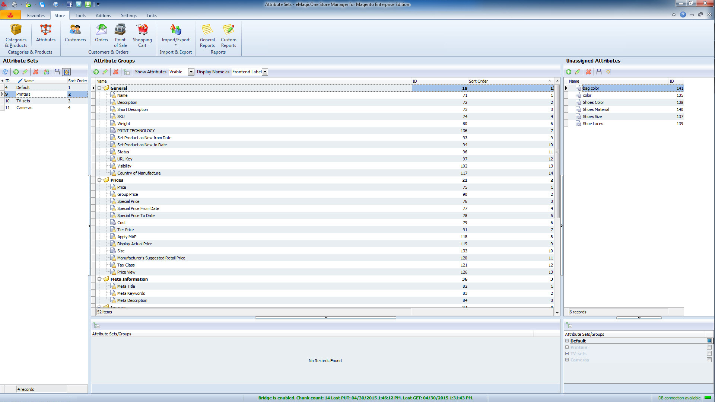
Task: Delete the selected attribute group
Action: [116, 72]
